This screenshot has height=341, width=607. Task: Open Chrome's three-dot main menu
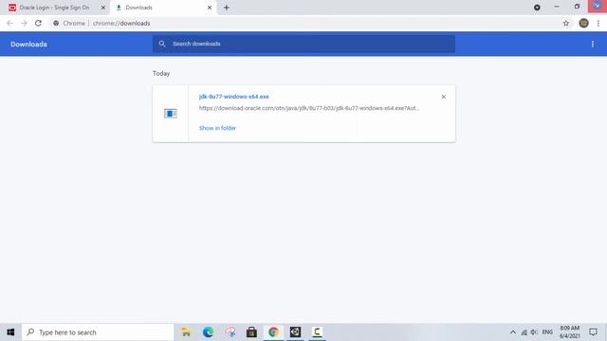[x=598, y=23]
